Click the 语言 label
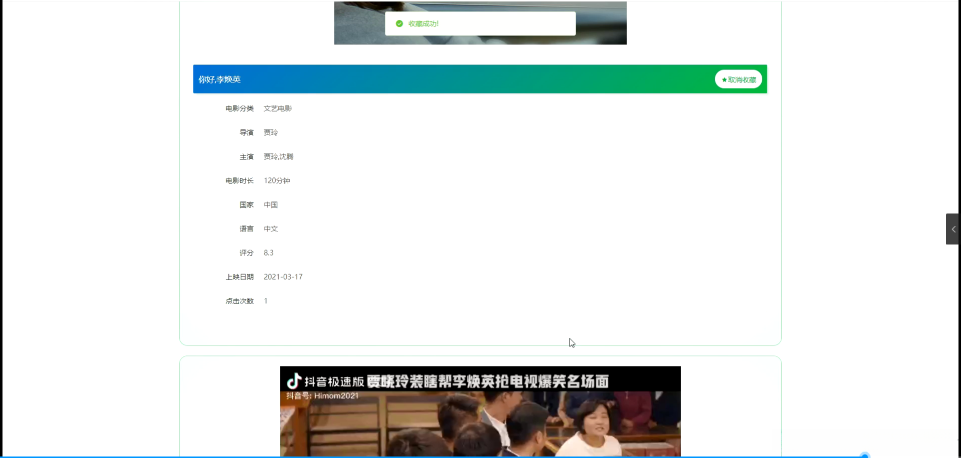 (x=246, y=228)
